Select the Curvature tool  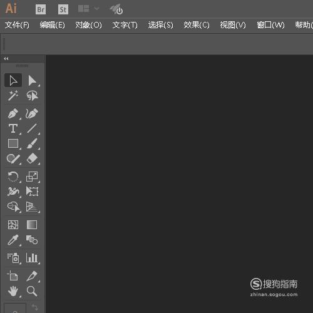point(32,113)
